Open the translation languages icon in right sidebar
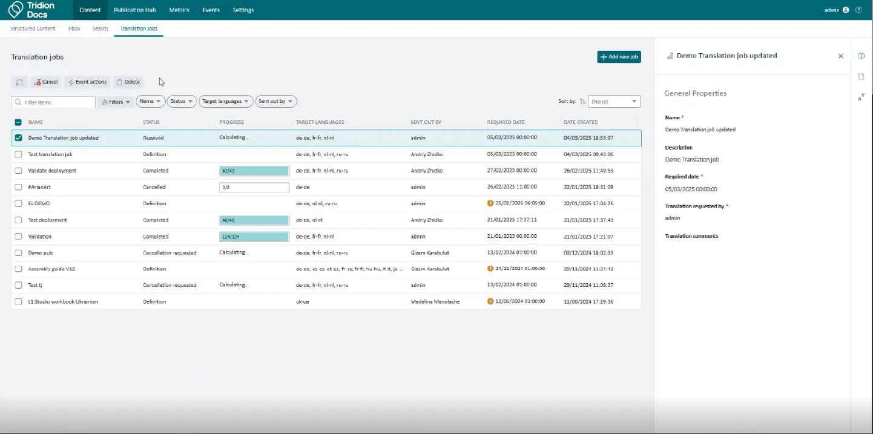The image size is (873, 434). 861,97
